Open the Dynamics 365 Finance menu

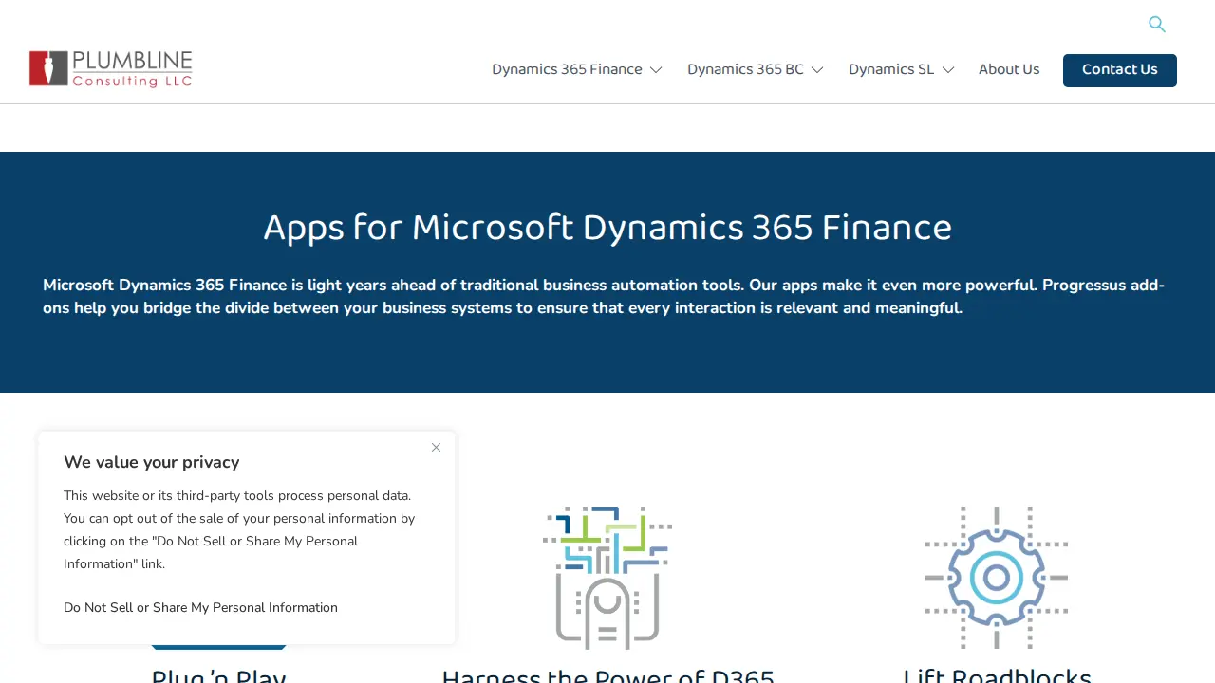(567, 70)
